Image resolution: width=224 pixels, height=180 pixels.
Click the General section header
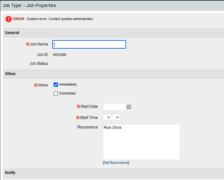12,33
